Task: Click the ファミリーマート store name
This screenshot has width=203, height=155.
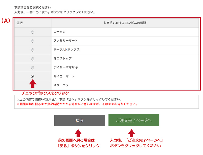Action: tap(65, 41)
